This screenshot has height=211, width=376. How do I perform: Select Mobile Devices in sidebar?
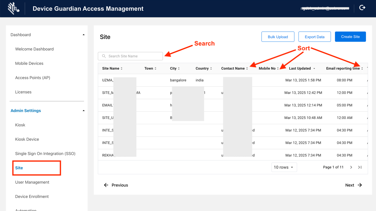[29, 64]
